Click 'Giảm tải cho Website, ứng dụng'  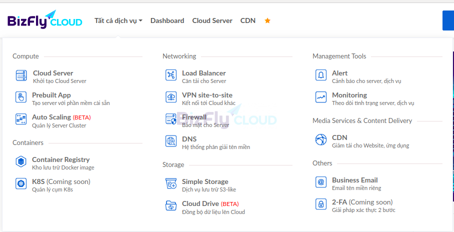[370, 145]
